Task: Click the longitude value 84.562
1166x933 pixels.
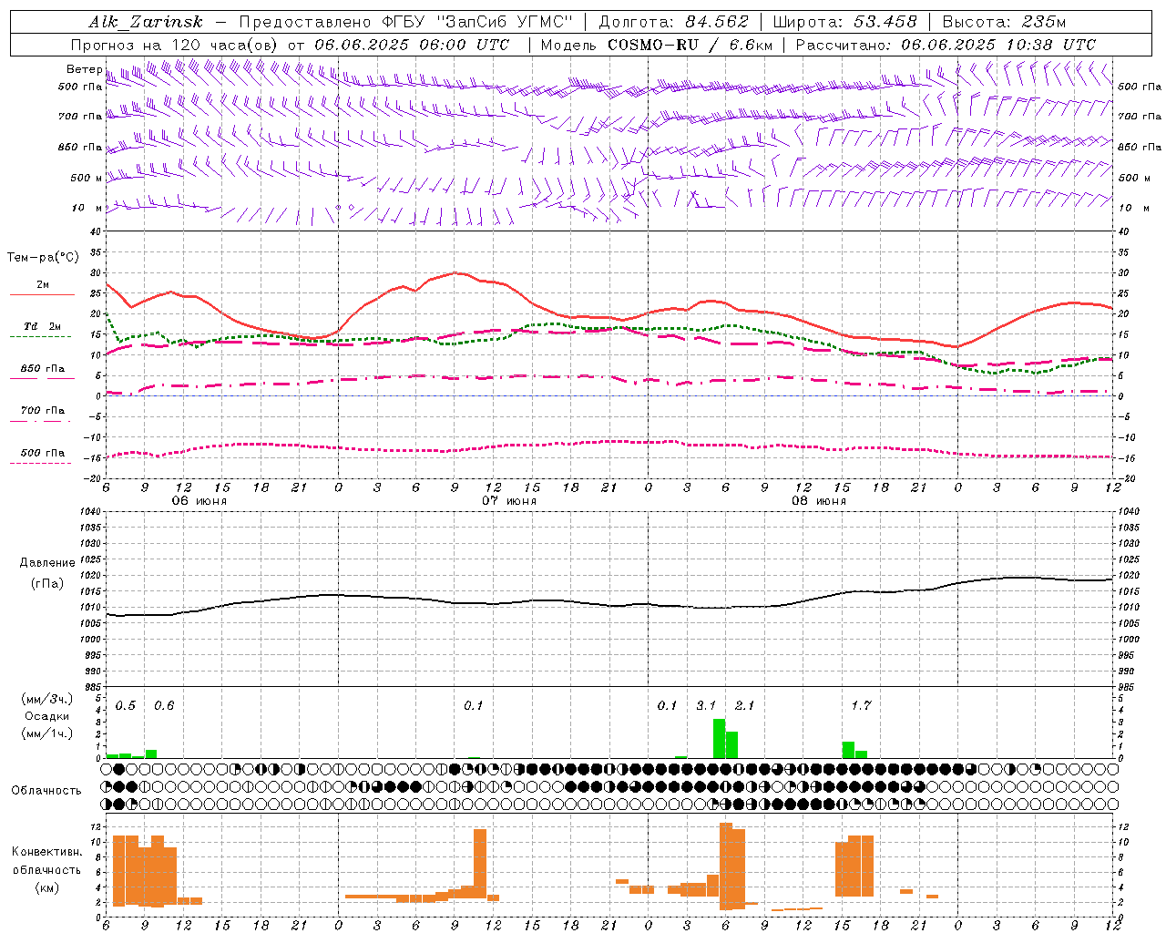Action: coord(717,22)
